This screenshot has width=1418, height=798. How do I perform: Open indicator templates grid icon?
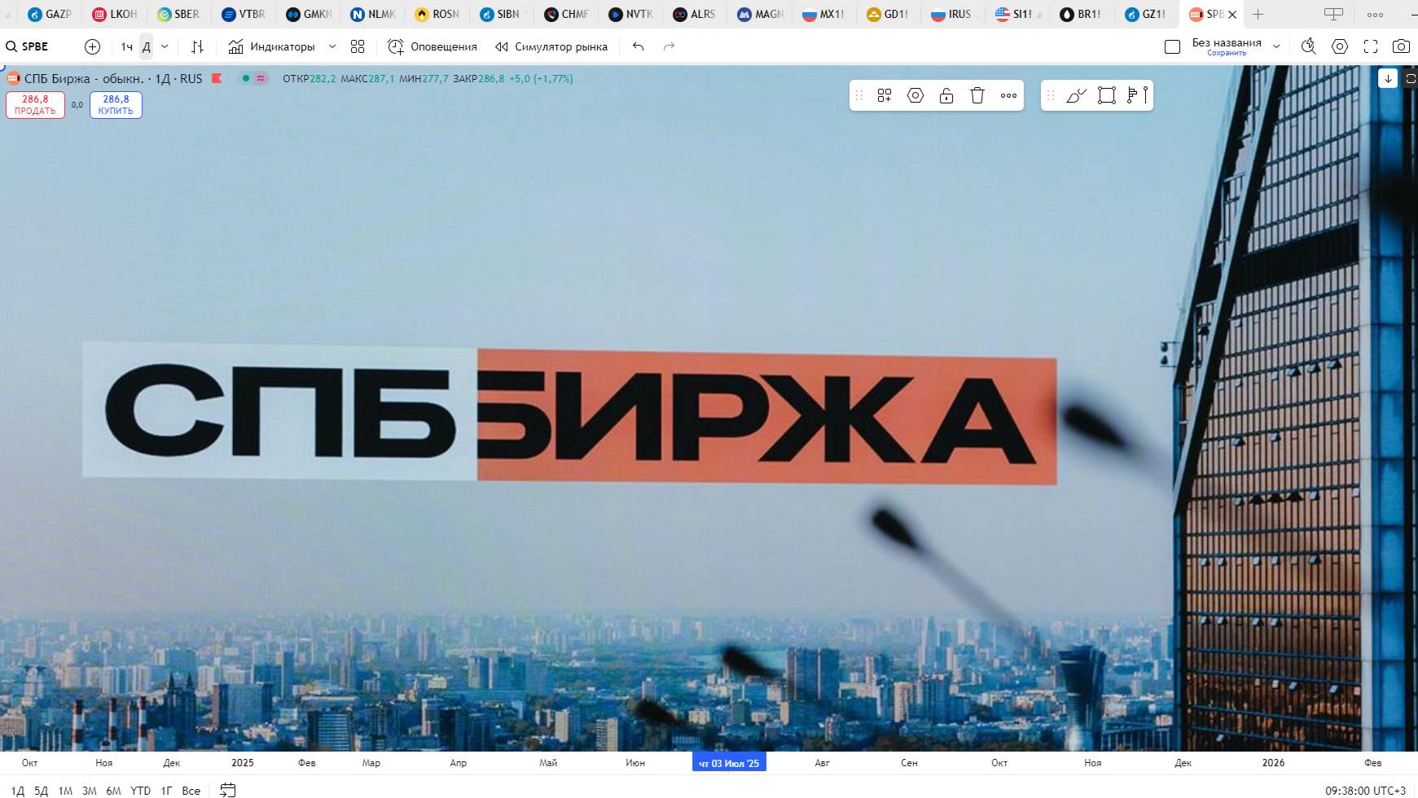[358, 46]
